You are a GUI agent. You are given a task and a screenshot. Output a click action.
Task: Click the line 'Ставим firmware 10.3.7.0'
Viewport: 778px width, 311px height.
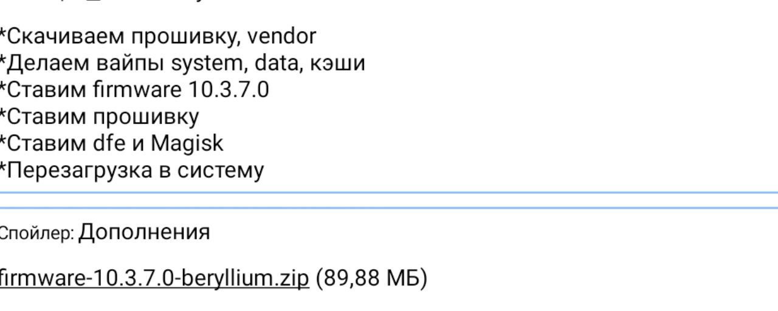135,90
